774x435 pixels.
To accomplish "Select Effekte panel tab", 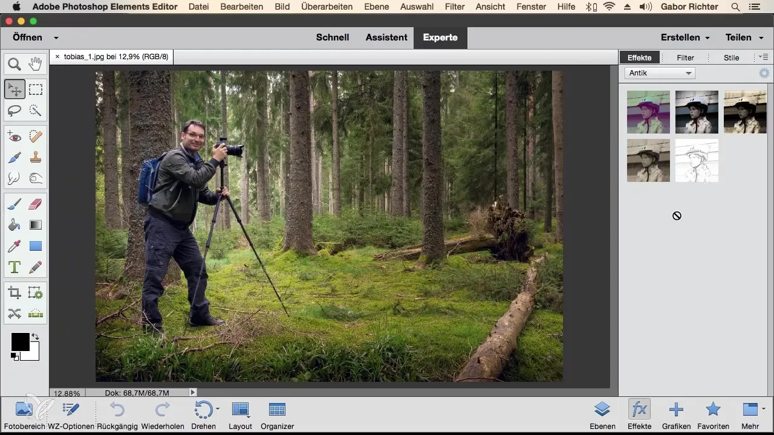I will [x=640, y=57].
